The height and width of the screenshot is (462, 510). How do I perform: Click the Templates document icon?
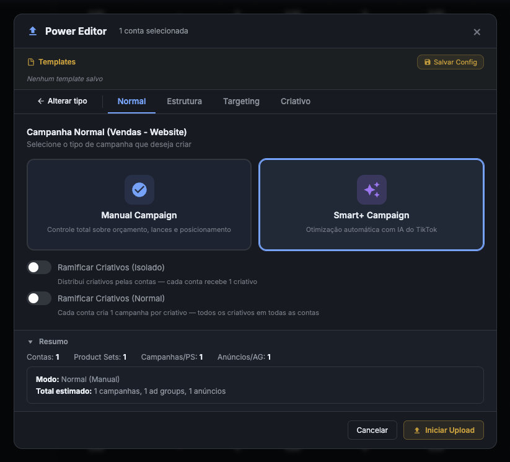(x=31, y=62)
